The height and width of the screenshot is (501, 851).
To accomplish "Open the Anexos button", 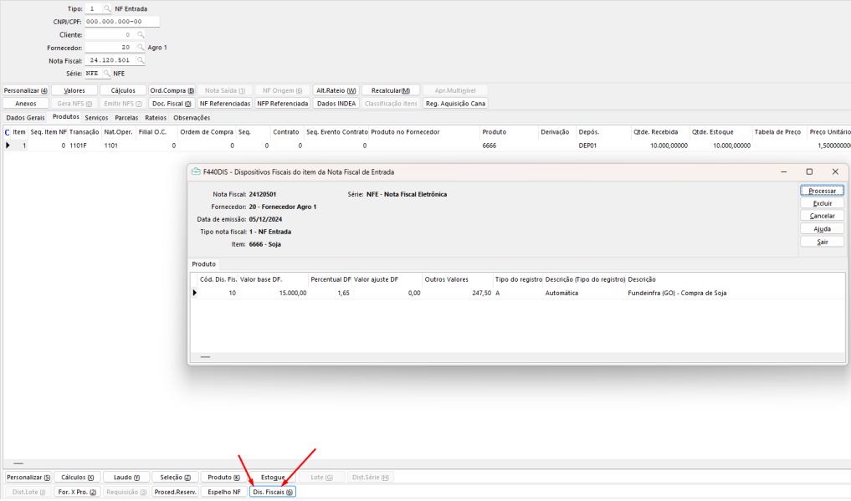I will pyautogui.click(x=25, y=104).
